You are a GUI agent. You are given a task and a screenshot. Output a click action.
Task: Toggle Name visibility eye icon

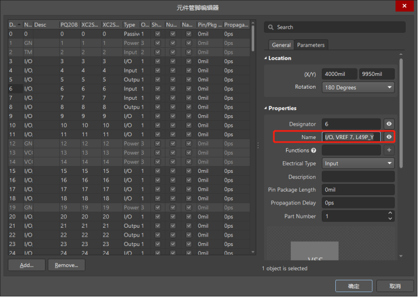point(389,137)
